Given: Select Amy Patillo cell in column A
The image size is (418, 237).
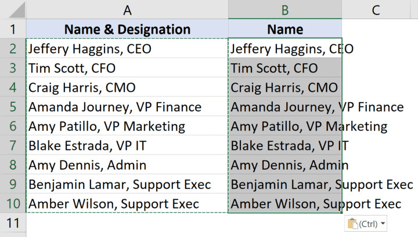Looking at the screenshot, I should (127, 126).
